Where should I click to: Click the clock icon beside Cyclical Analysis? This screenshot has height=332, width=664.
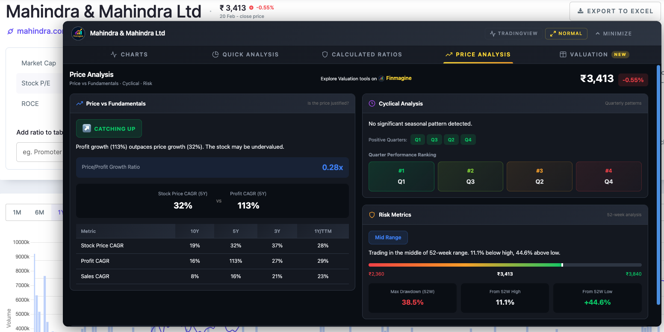pos(371,103)
